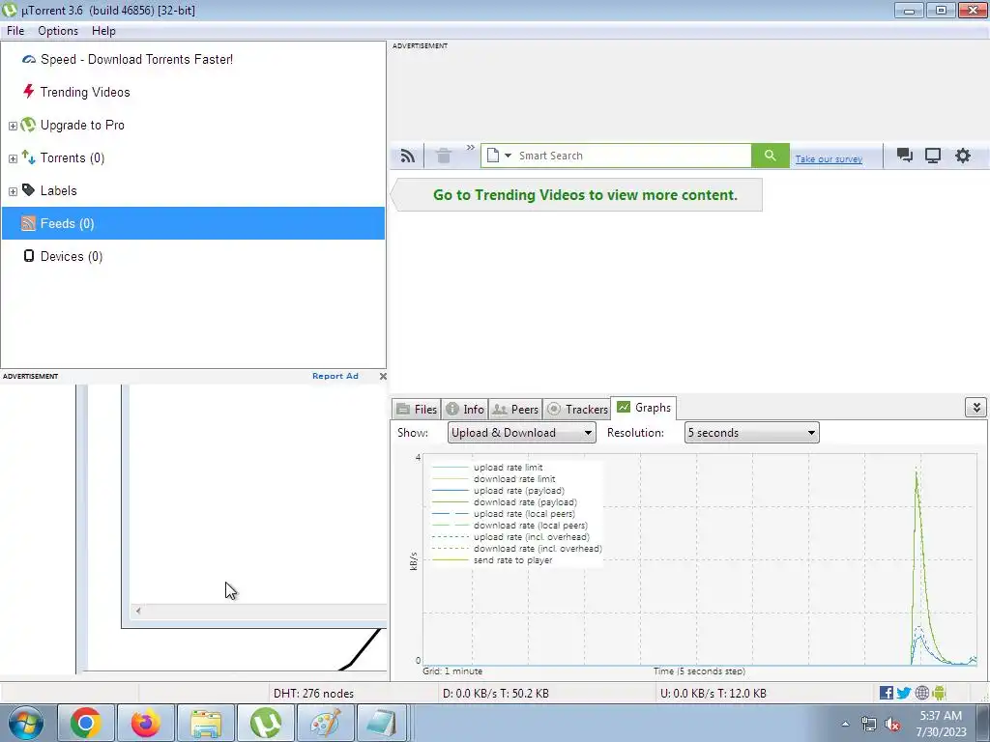Open the Options menu
Viewport: 990px width, 742px height.
58,31
